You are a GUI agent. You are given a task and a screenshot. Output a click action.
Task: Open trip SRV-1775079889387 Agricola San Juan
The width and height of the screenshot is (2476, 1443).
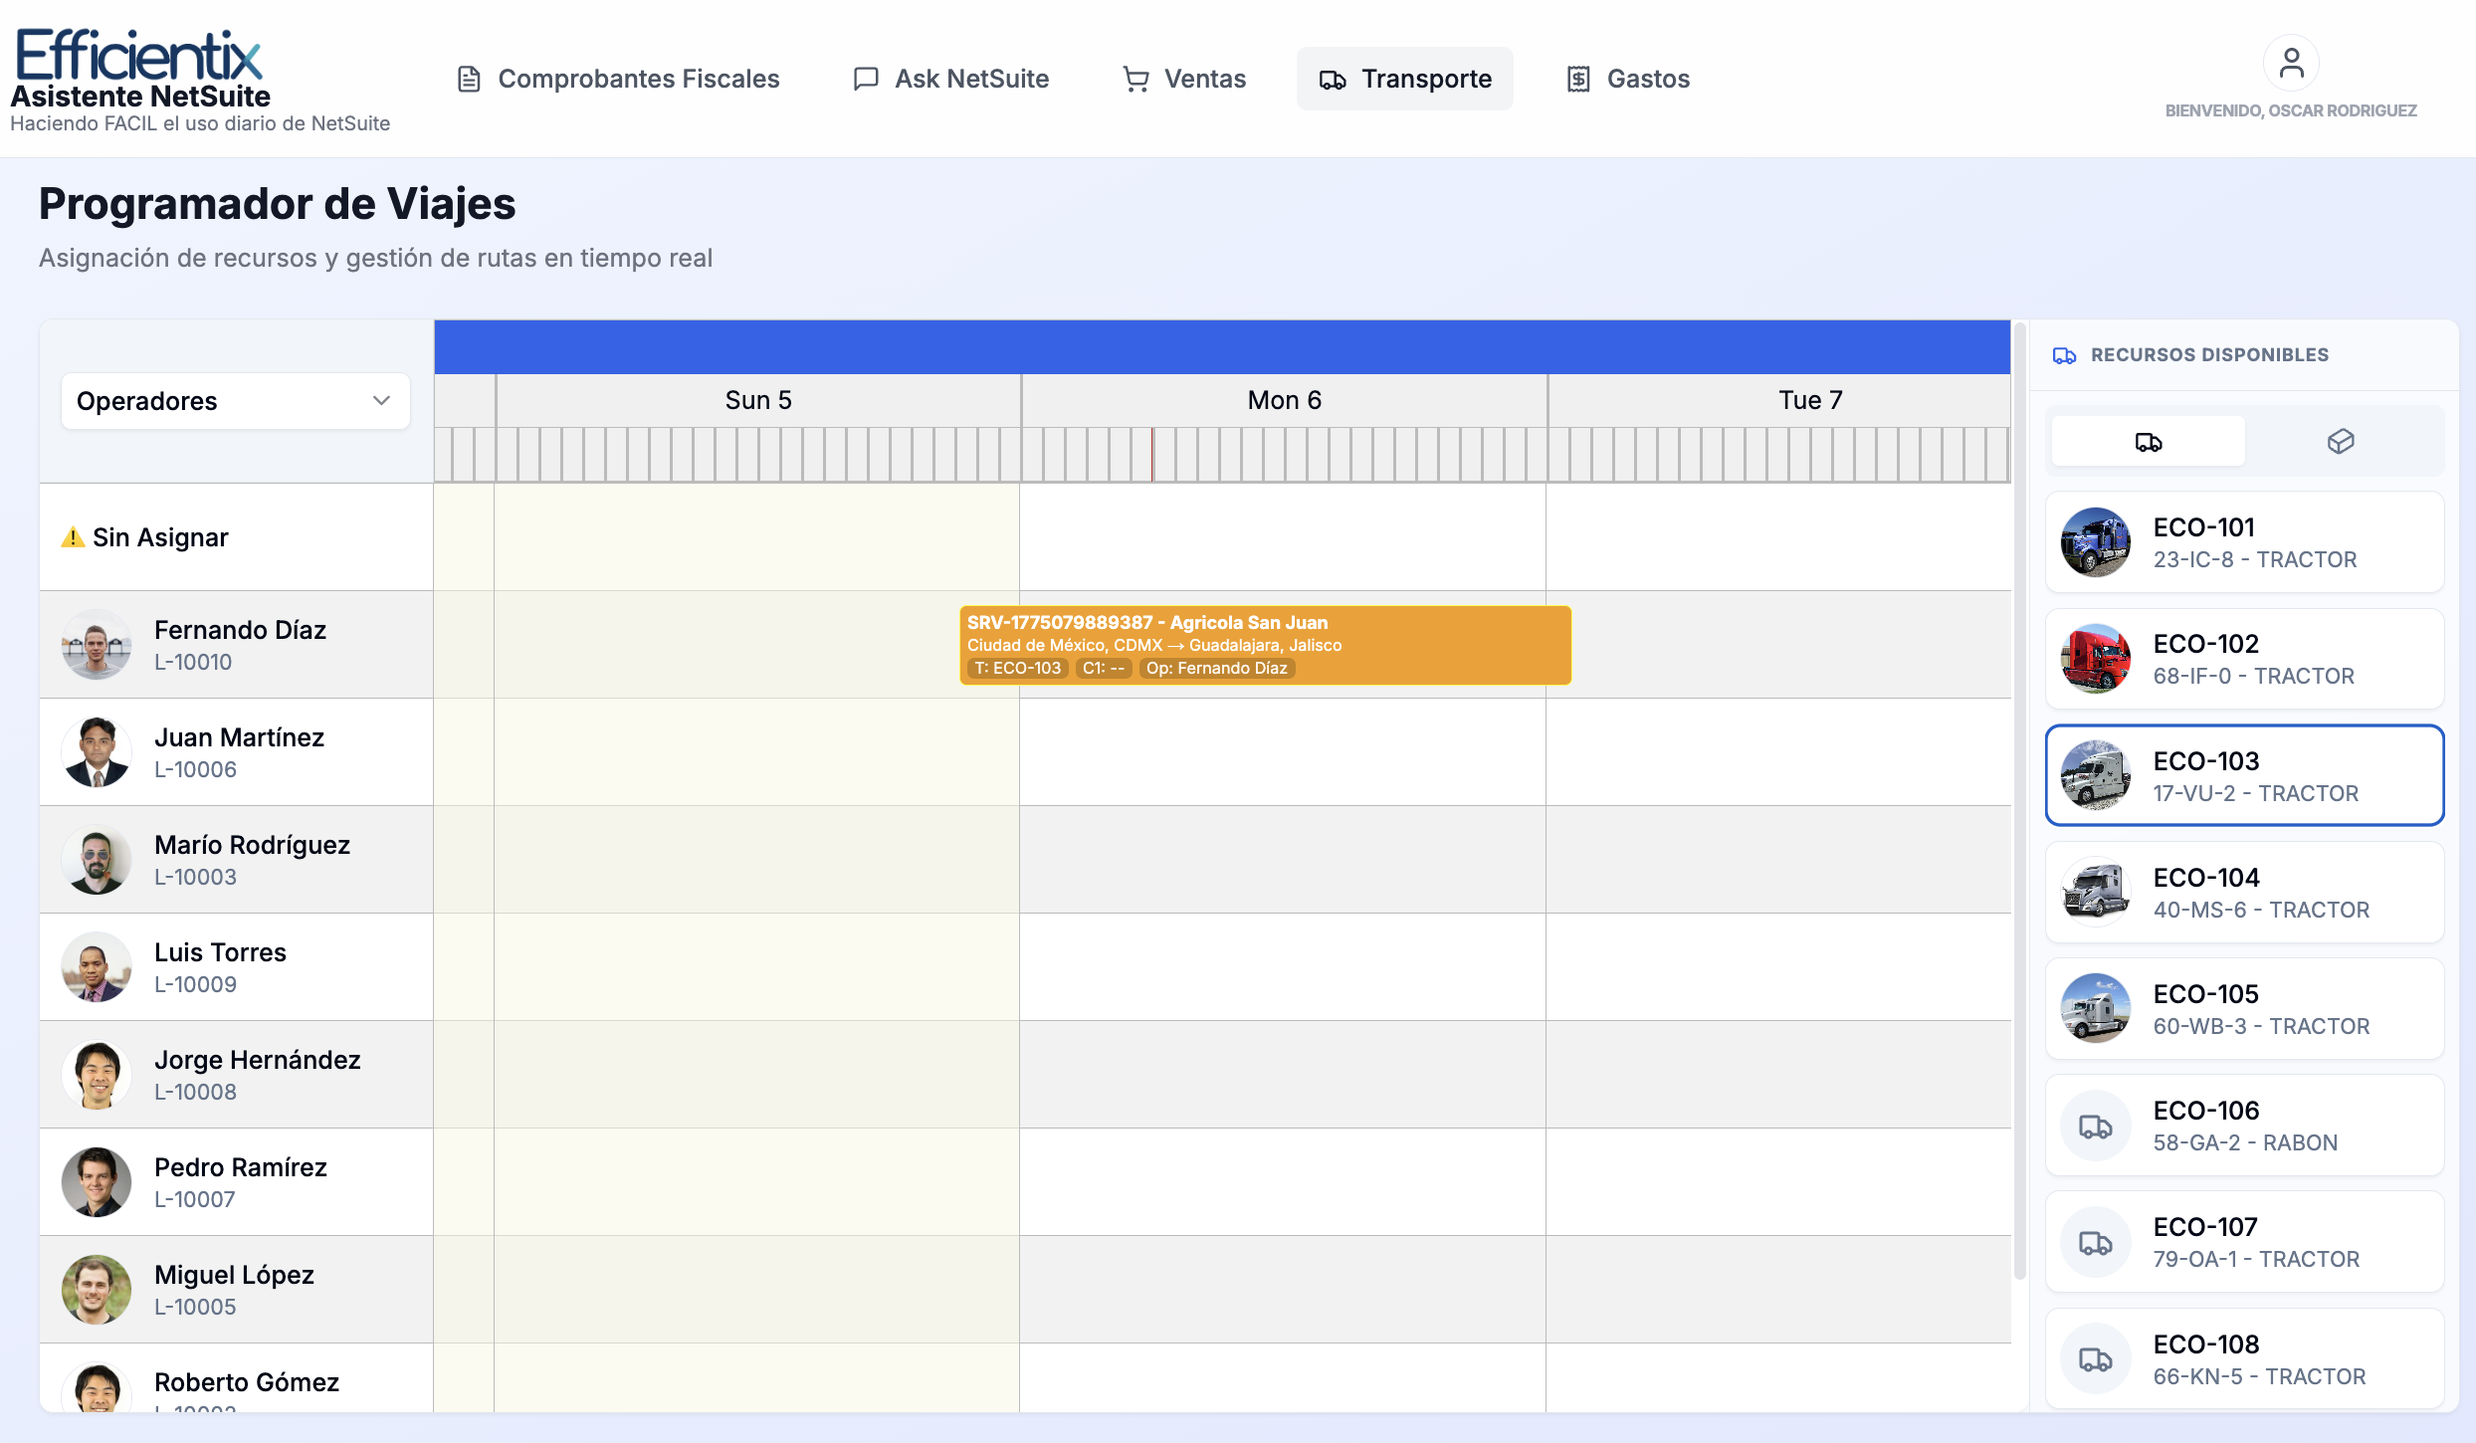(x=1266, y=645)
